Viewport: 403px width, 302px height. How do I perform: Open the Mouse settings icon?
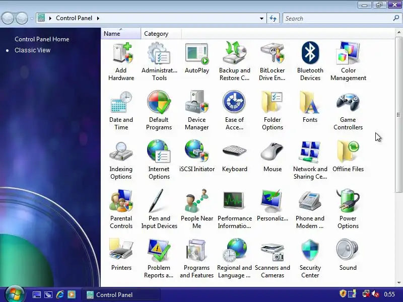[273, 157]
